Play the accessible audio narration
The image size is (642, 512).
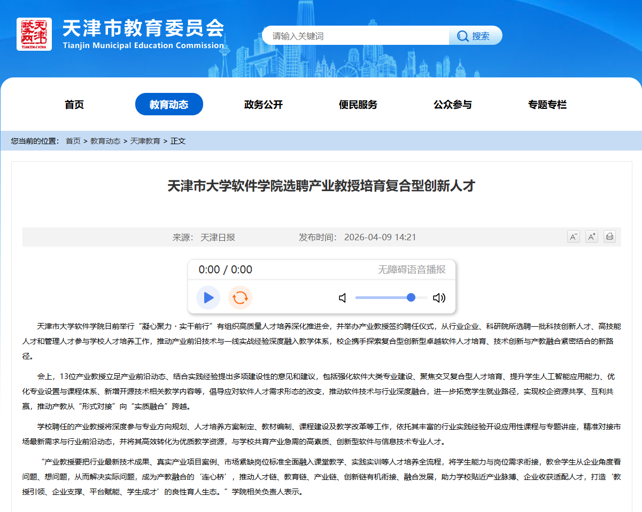coord(208,297)
